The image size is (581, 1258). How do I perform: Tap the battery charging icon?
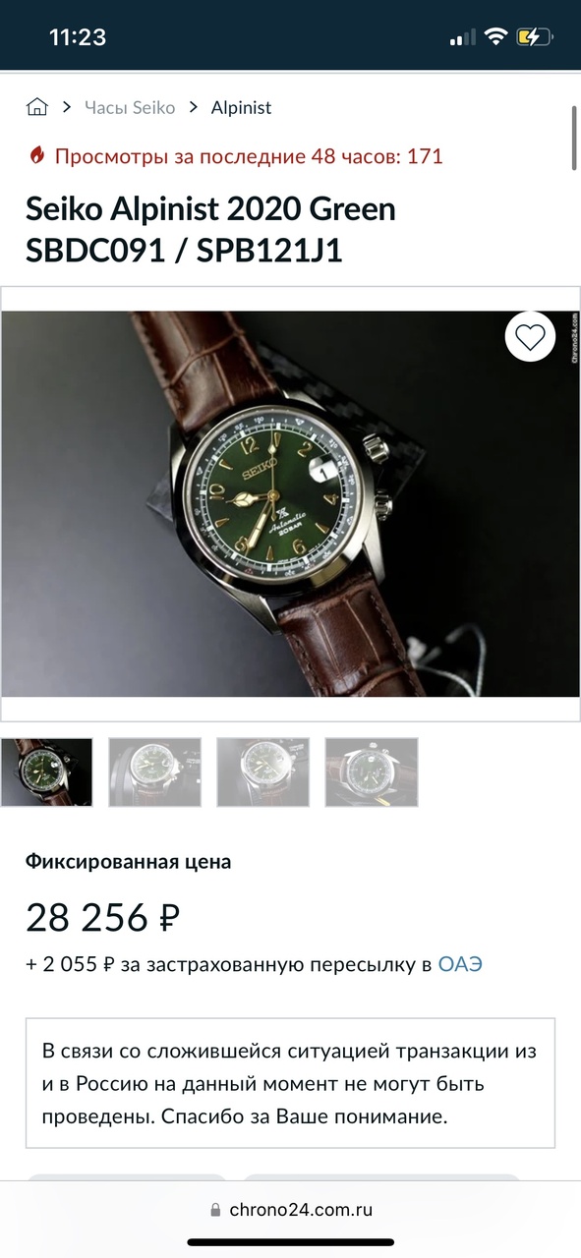point(535,37)
